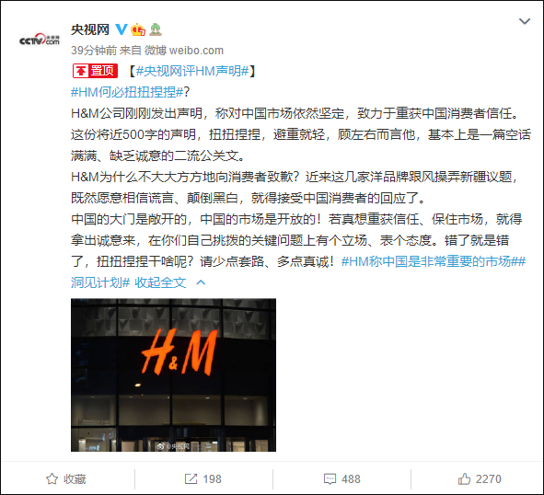
Task: Click the green figure badge icon
Action: tap(156, 29)
